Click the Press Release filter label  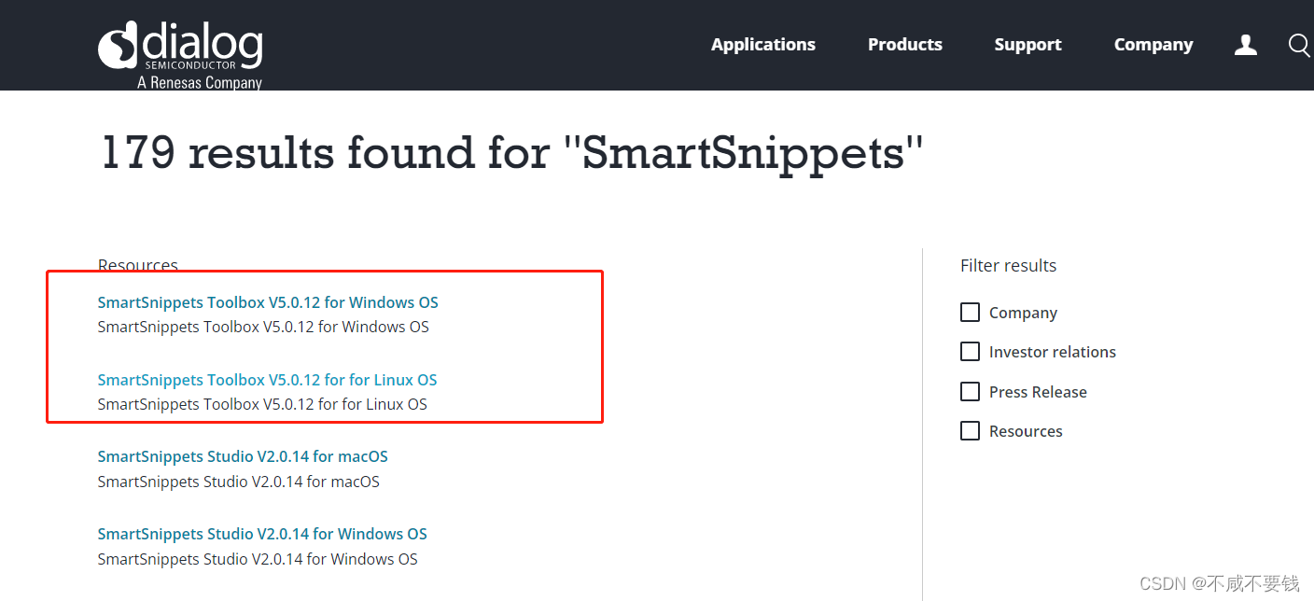click(x=1038, y=392)
